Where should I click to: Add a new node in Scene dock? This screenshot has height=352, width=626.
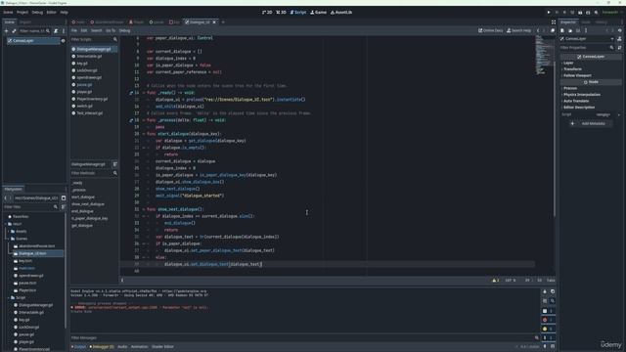tap(7, 30)
